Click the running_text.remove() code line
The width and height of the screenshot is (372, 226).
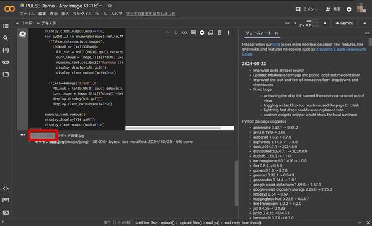[x=65, y=115]
